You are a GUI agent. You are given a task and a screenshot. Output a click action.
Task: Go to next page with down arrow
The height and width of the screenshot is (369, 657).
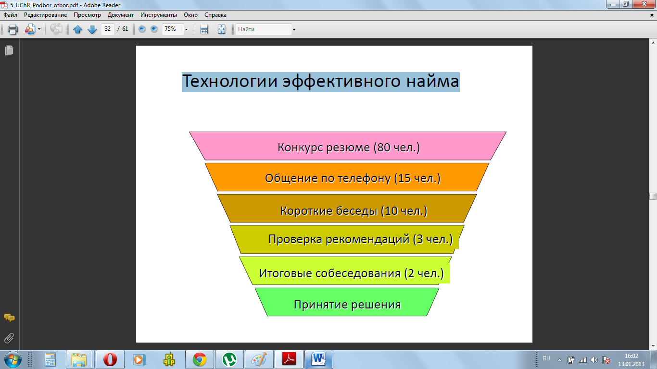pyautogui.click(x=92, y=29)
